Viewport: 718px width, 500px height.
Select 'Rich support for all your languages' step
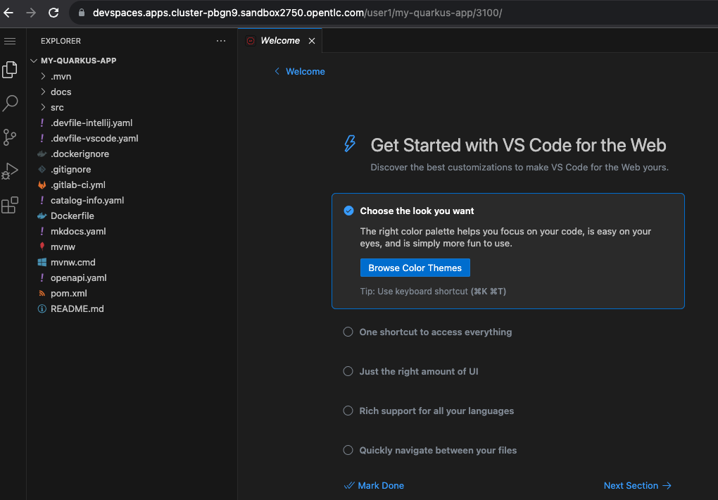pyautogui.click(x=436, y=411)
